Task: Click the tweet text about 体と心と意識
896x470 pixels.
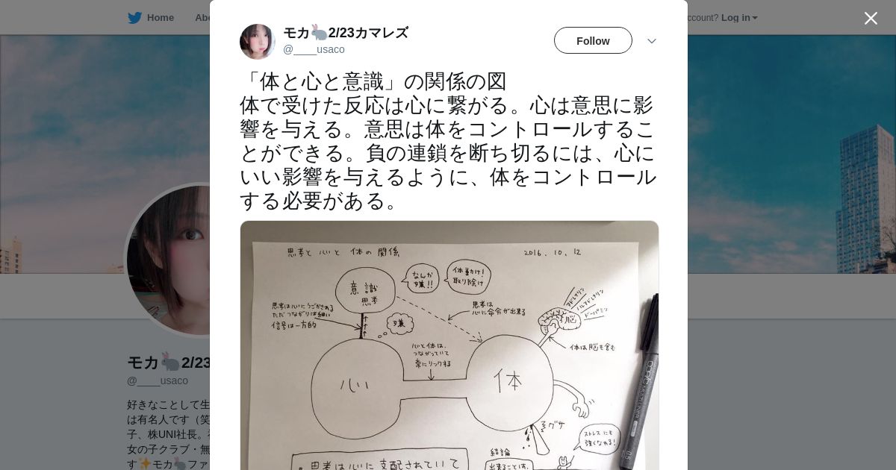Action: click(x=448, y=141)
